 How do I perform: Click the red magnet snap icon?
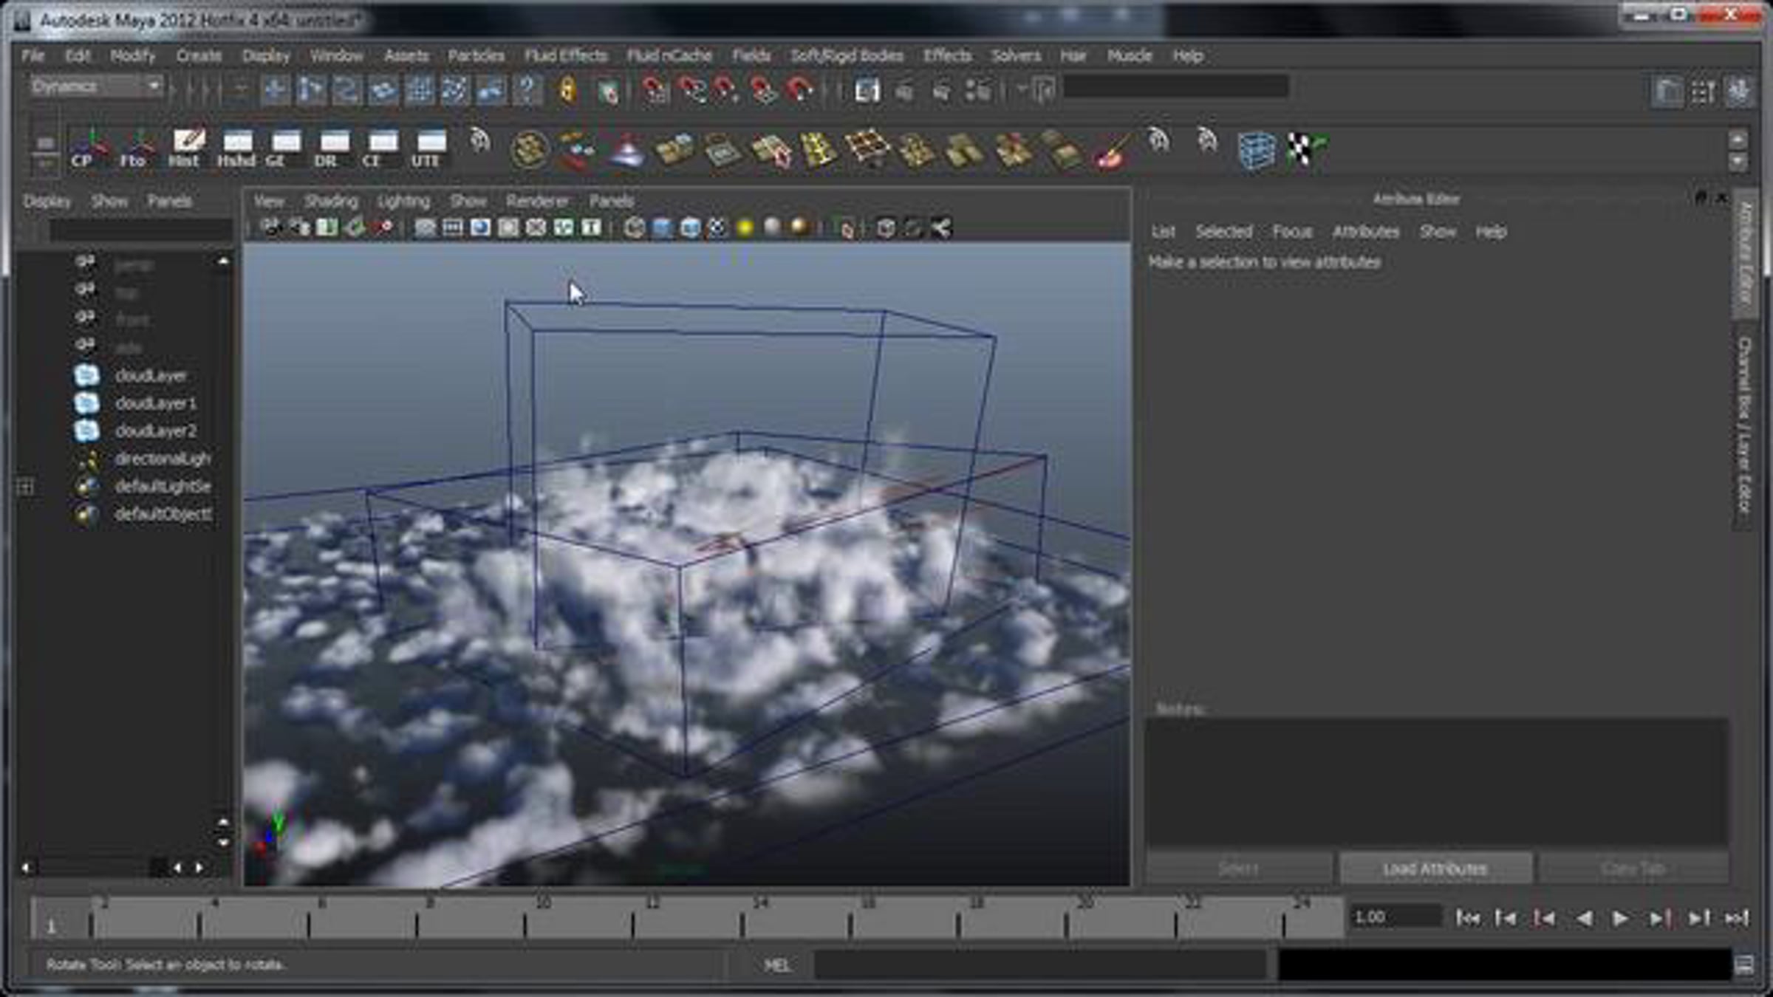coord(799,90)
